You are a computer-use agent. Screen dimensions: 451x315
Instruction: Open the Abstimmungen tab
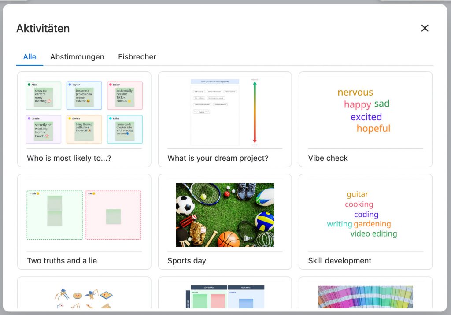(77, 57)
